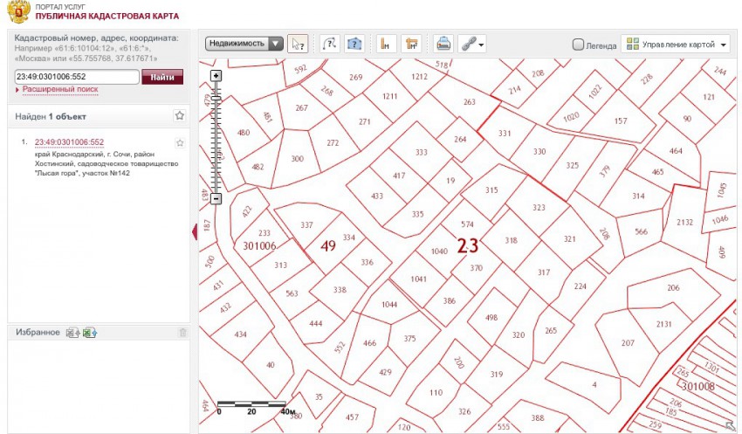The image size is (742, 434).
Task: Click the trash icon in Избранное panel
Action: pos(182,333)
